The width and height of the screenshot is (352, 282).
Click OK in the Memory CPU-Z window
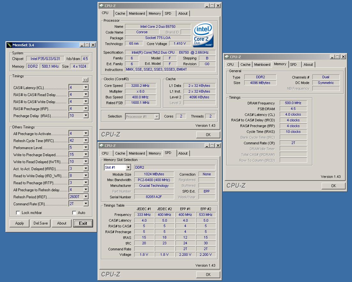[x=333, y=186]
